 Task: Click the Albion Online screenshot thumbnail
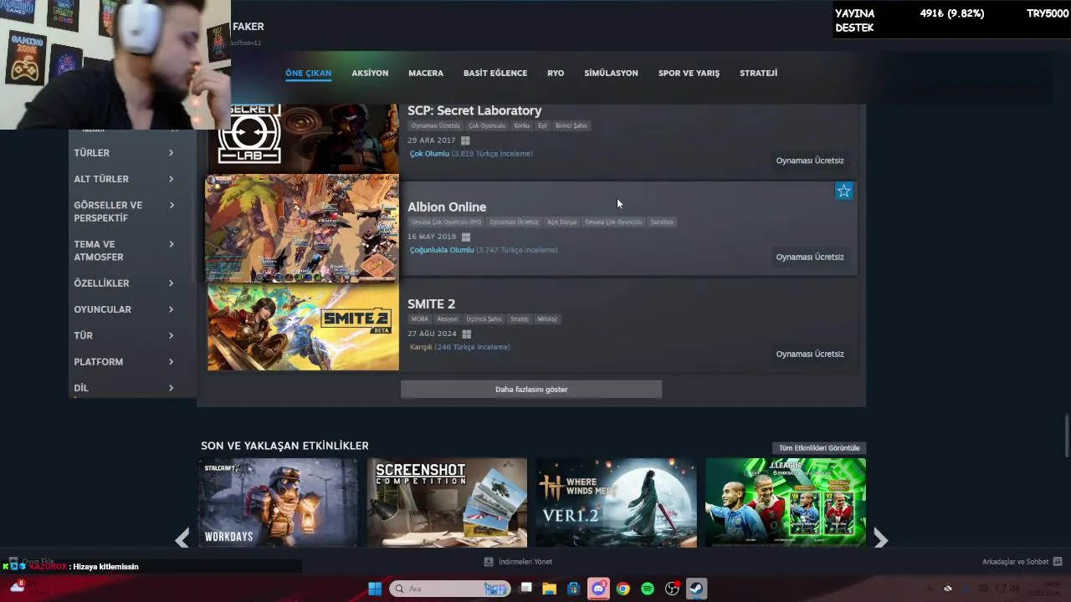[x=303, y=228]
